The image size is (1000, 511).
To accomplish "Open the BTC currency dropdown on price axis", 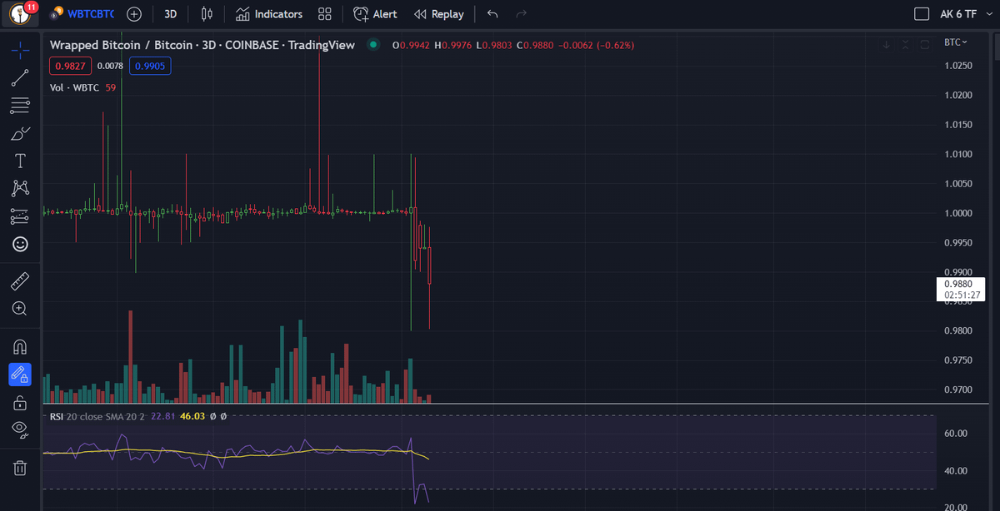I will pos(955,42).
